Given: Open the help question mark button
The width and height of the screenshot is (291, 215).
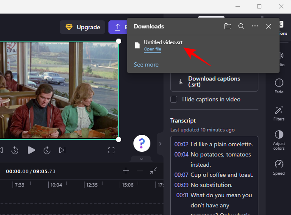Looking at the screenshot, I should 142,143.
